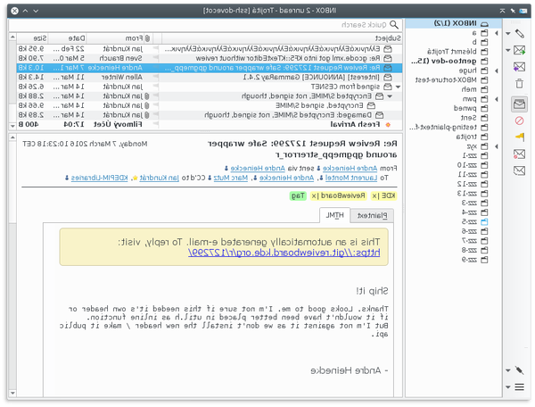
Task: Click the yellow flag message icon
Action: coord(519,137)
